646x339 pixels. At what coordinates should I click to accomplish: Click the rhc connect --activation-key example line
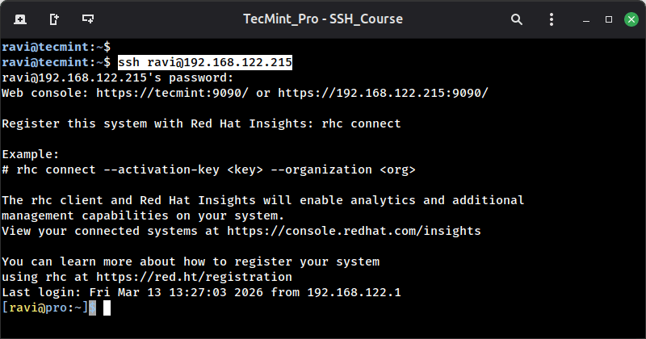[x=208, y=169]
